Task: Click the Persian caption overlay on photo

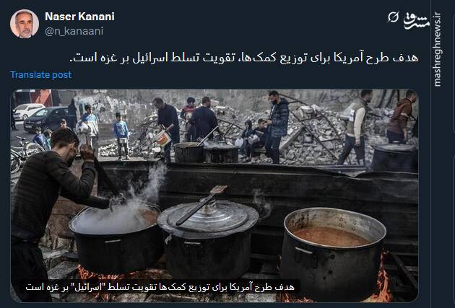Action: [160, 287]
